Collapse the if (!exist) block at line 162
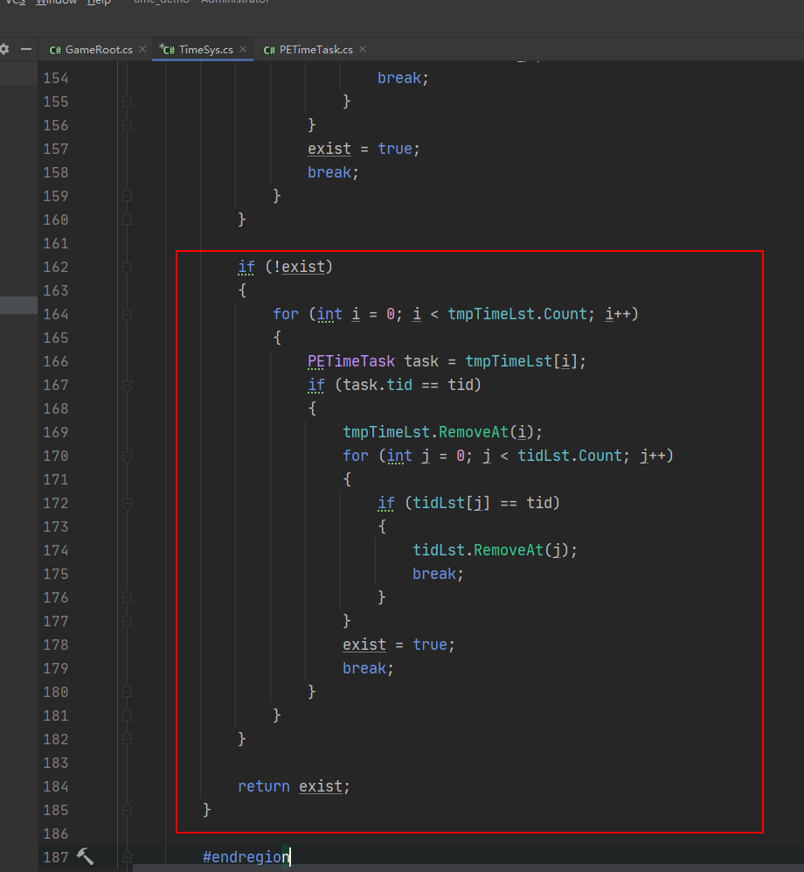The height and width of the screenshot is (872, 804). (128, 267)
